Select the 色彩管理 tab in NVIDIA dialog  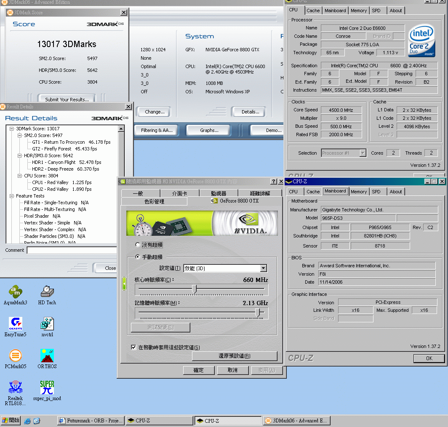tap(154, 201)
